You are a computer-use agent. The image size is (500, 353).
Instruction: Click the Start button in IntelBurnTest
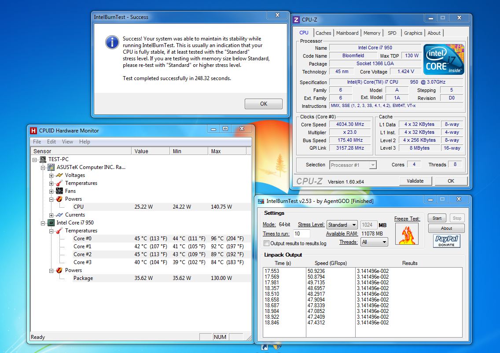437,218
